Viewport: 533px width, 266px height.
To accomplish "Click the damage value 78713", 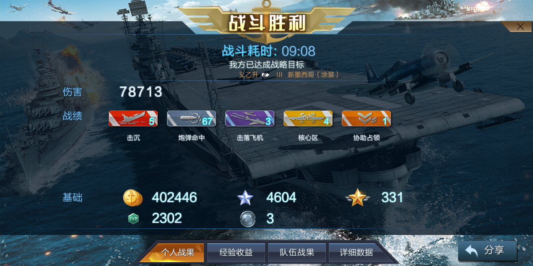I will pos(141,92).
